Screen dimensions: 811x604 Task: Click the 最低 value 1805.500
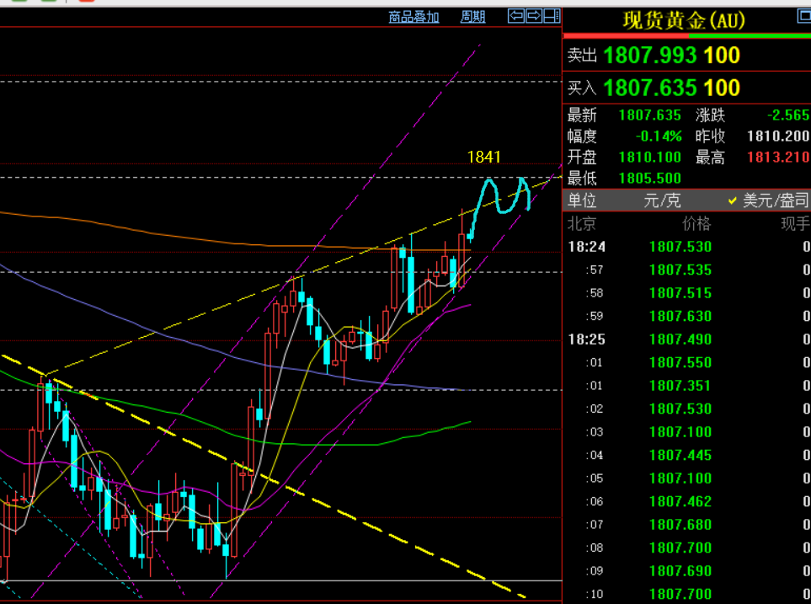pos(649,178)
